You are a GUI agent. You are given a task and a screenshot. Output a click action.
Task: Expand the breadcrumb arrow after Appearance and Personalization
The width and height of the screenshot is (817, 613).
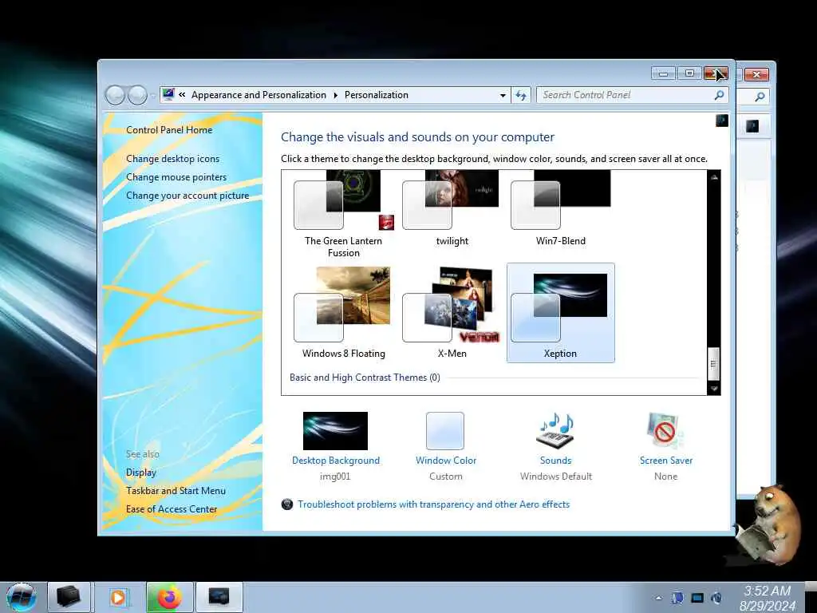click(335, 95)
